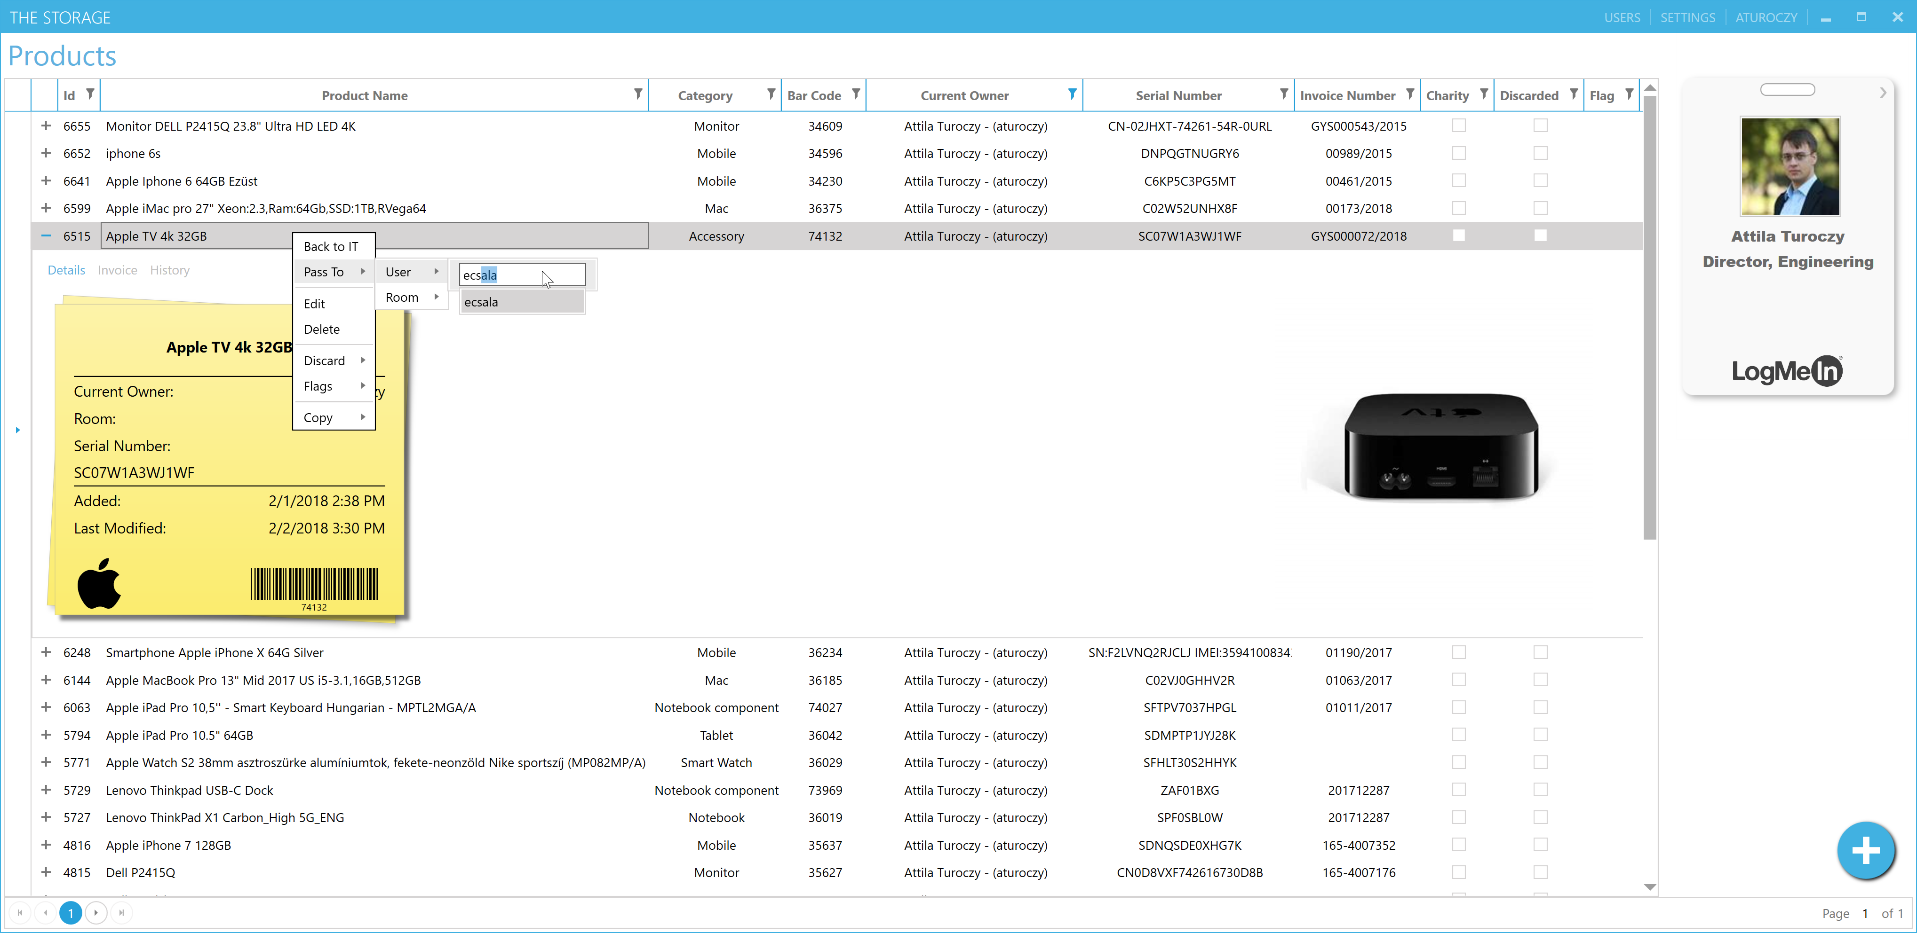Open the SETTINGS link in header
1917x933 pixels.
pyautogui.click(x=1687, y=17)
